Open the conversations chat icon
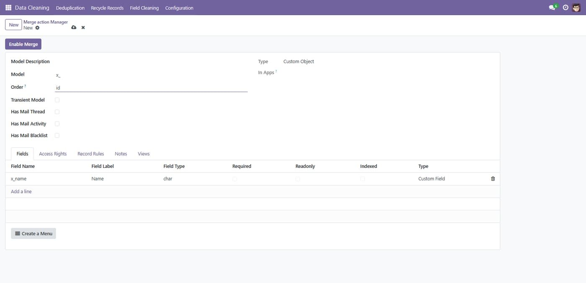 (553, 8)
